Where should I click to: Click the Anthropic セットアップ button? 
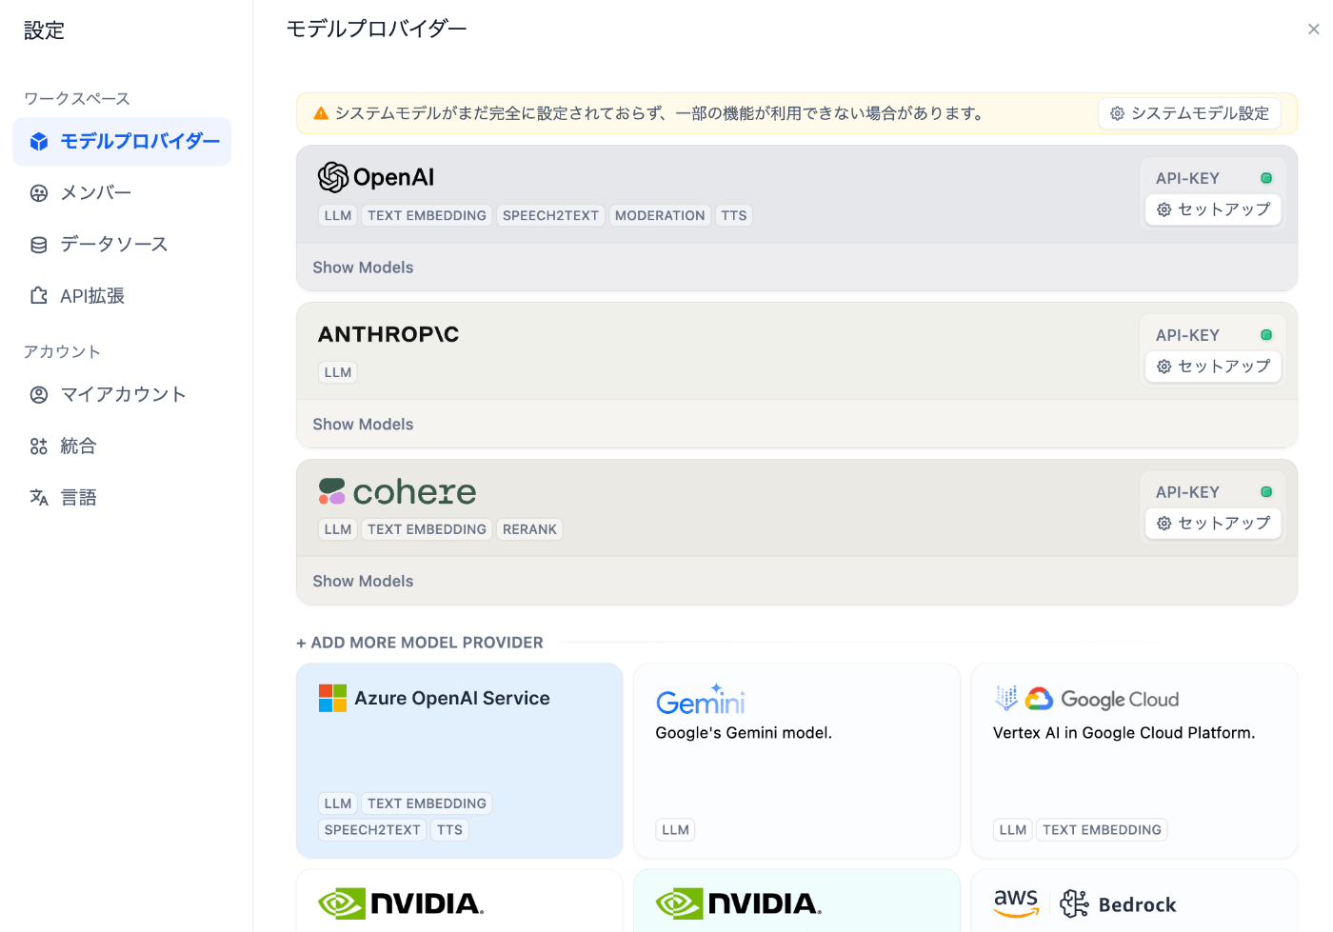(x=1214, y=367)
